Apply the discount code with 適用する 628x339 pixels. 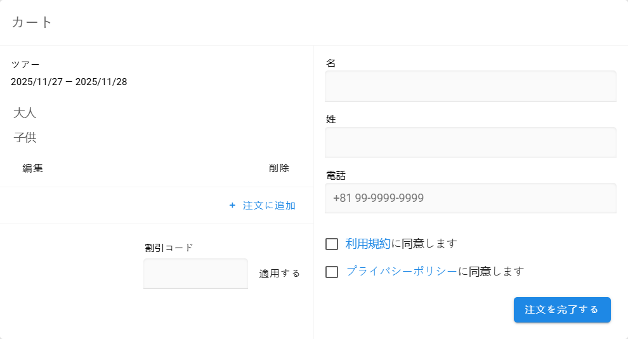(280, 274)
